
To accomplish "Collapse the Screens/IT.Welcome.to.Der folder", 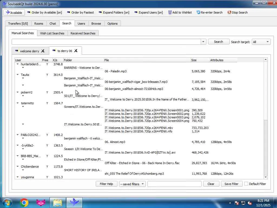I will [x=23, y=107].
